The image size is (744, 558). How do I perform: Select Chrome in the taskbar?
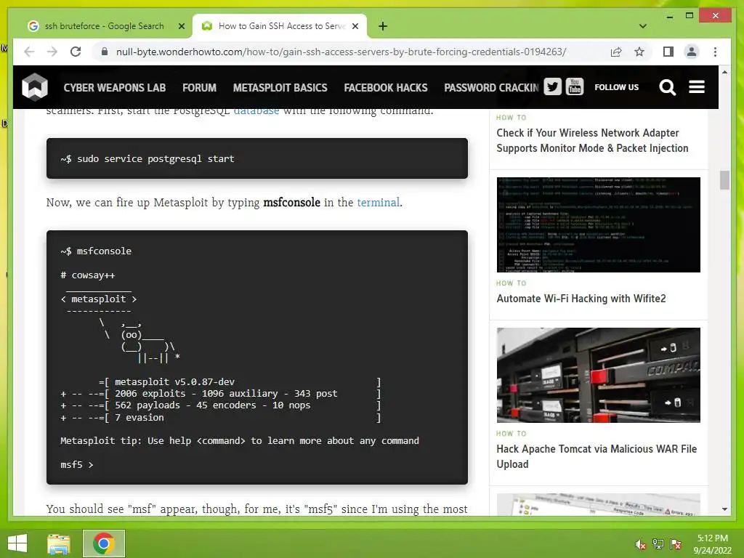pyautogui.click(x=104, y=543)
